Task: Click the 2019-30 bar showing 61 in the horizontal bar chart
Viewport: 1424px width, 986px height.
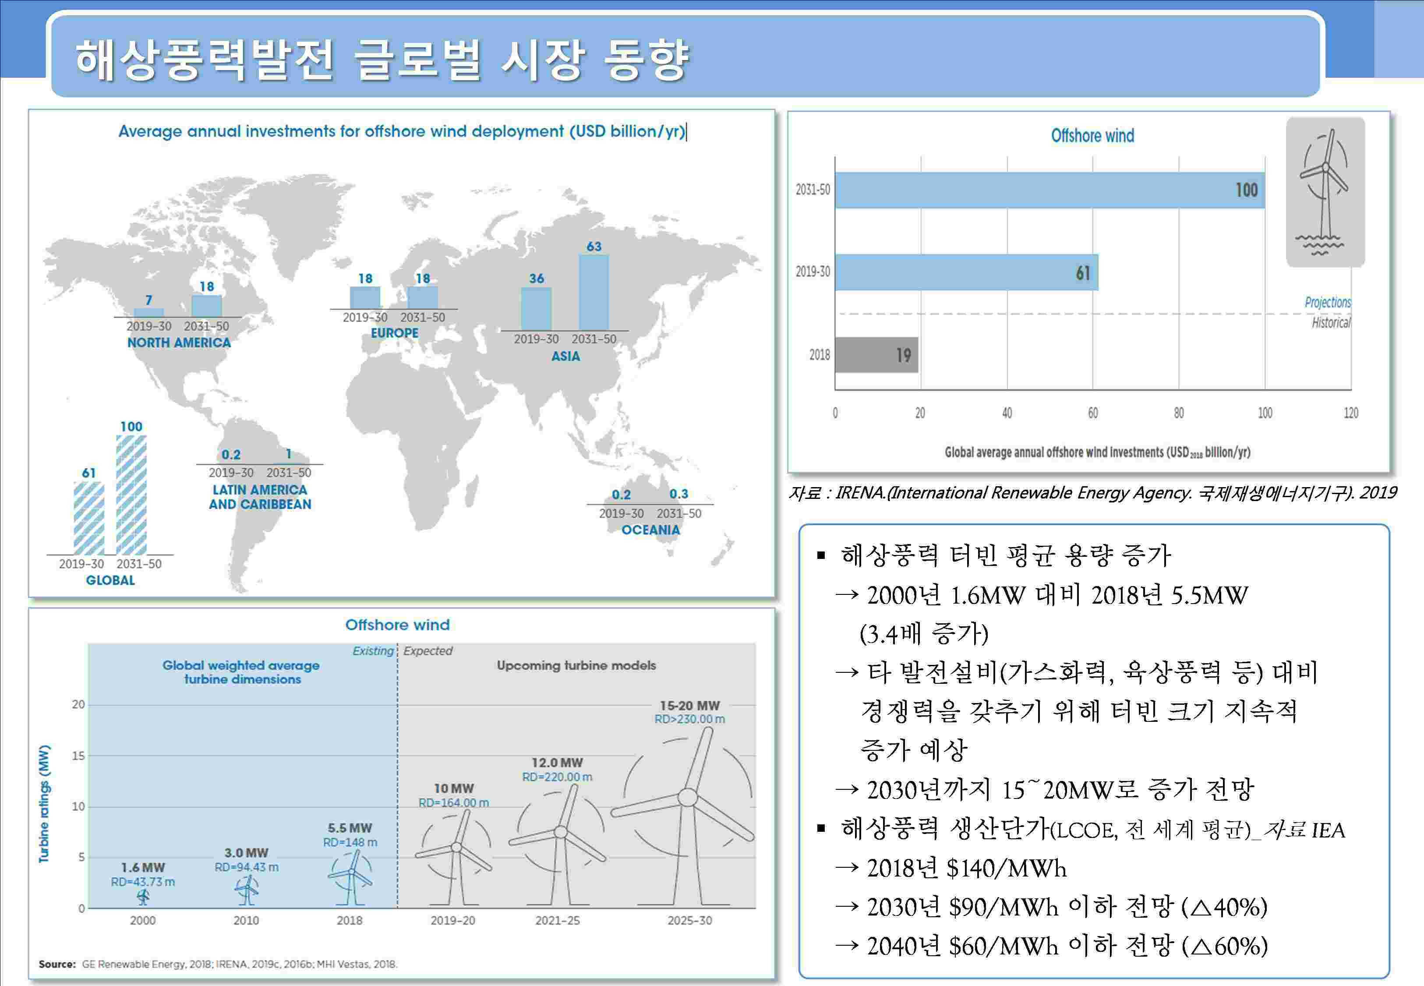Action: pos(966,272)
